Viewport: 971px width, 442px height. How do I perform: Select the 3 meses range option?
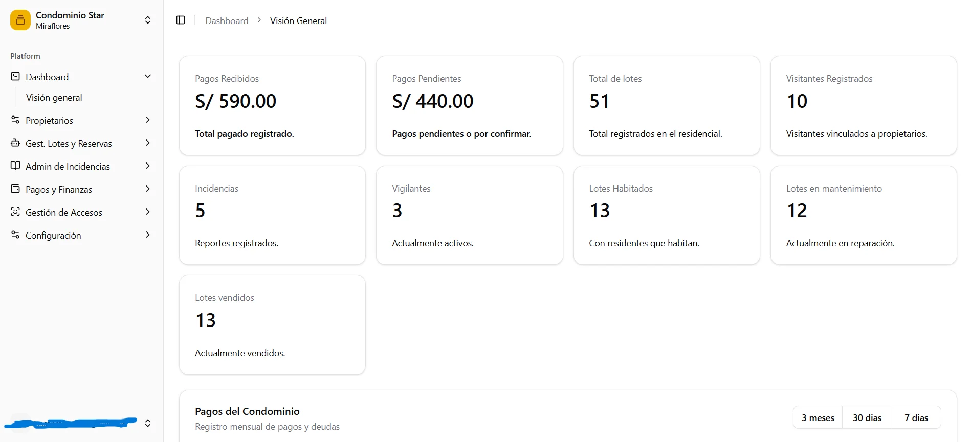tap(818, 418)
